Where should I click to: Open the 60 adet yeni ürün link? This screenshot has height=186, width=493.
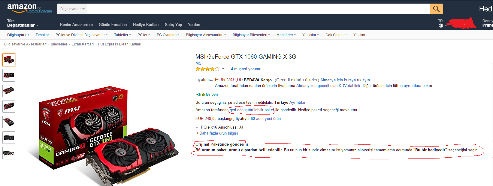point(266,119)
